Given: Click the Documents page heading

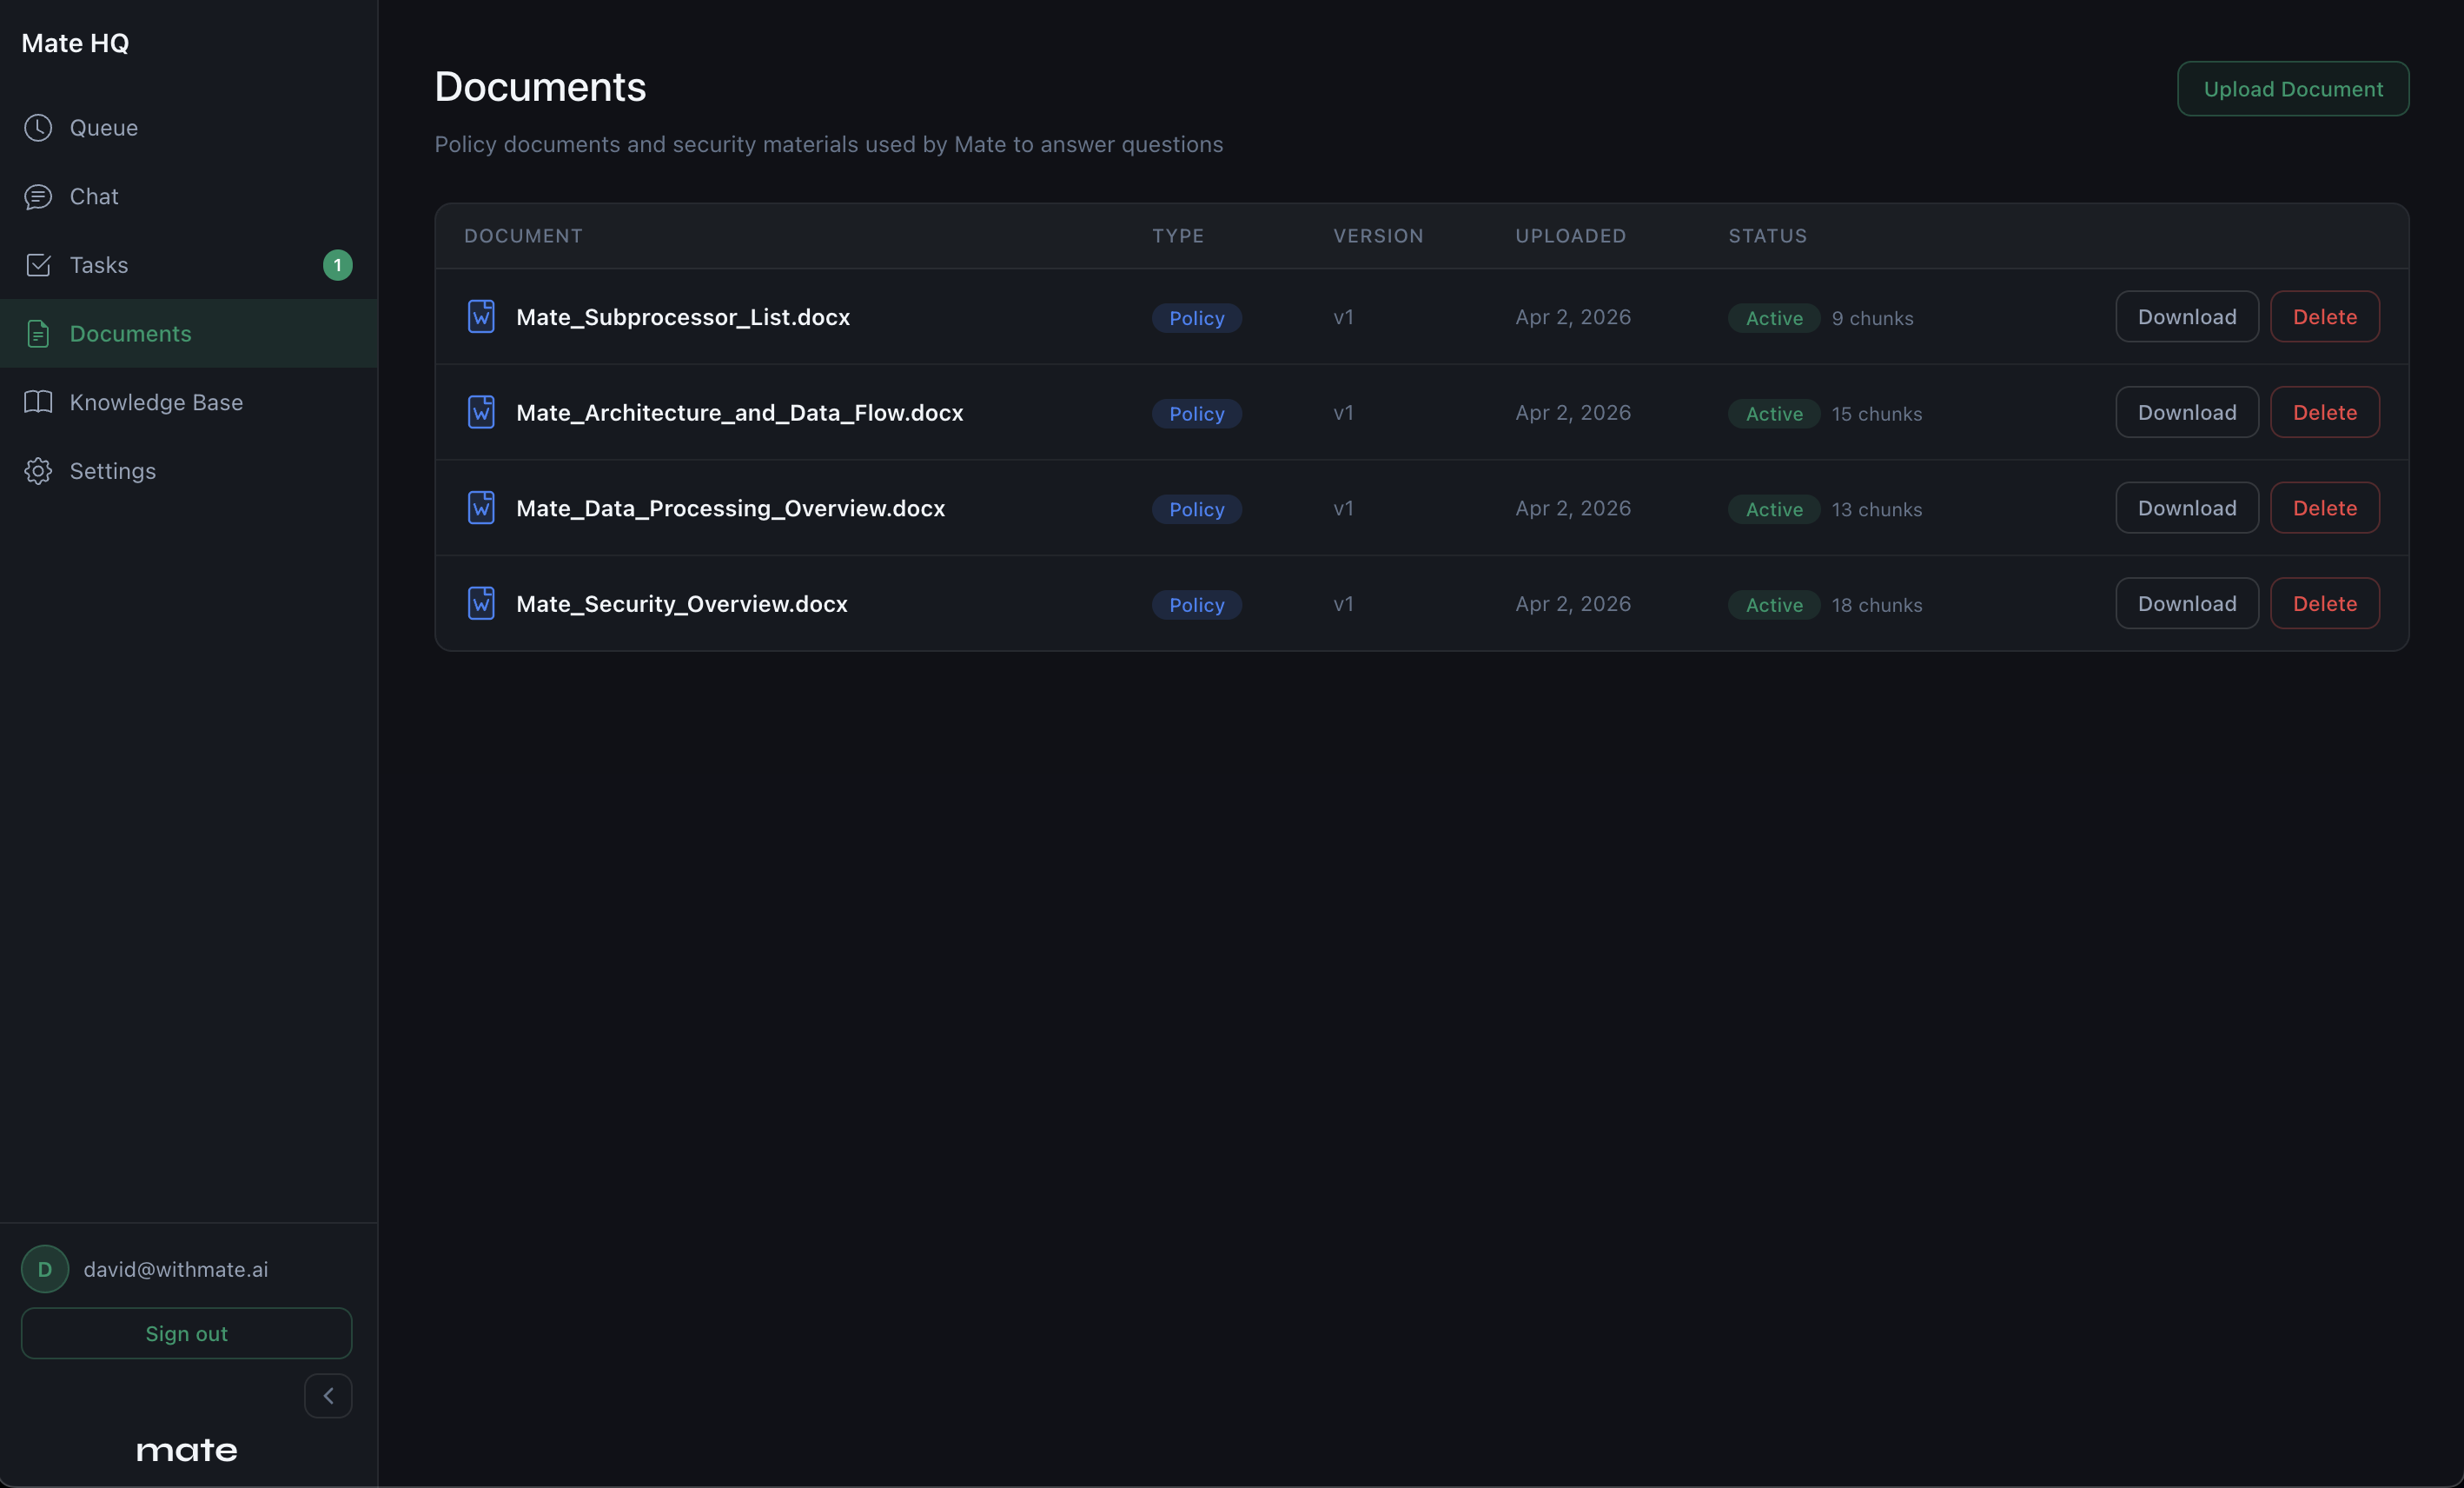Looking at the screenshot, I should [540, 87].
